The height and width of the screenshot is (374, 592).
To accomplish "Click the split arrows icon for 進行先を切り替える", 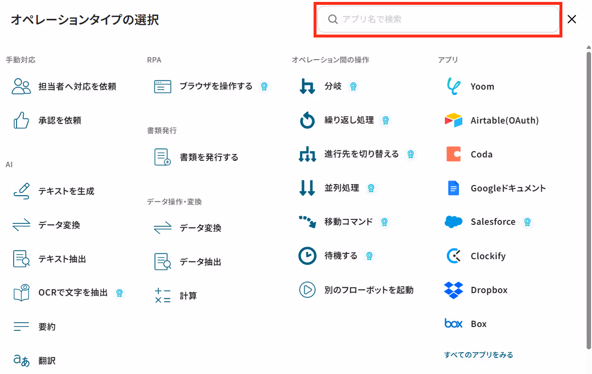I will (x=307, y=154).
